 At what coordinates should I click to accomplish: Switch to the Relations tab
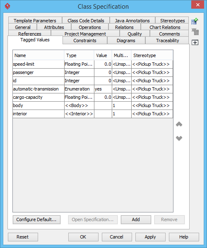tap(124, 27)
